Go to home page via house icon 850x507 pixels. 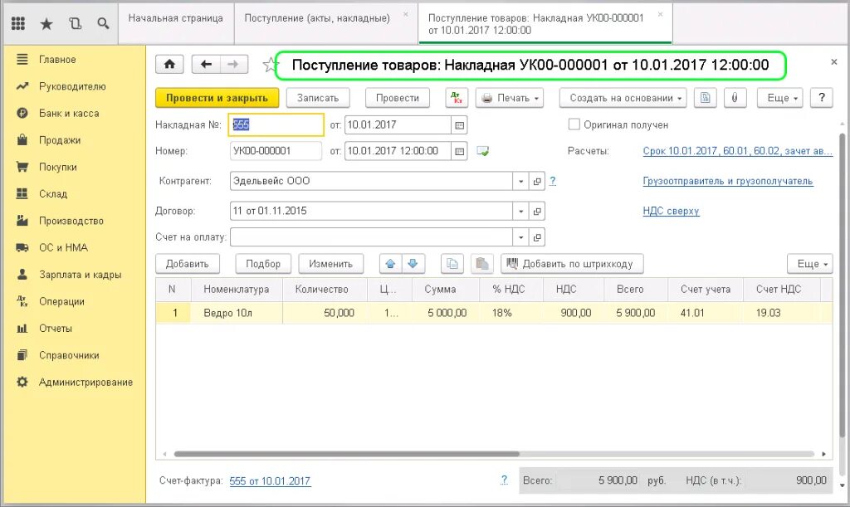coord(169,65)
